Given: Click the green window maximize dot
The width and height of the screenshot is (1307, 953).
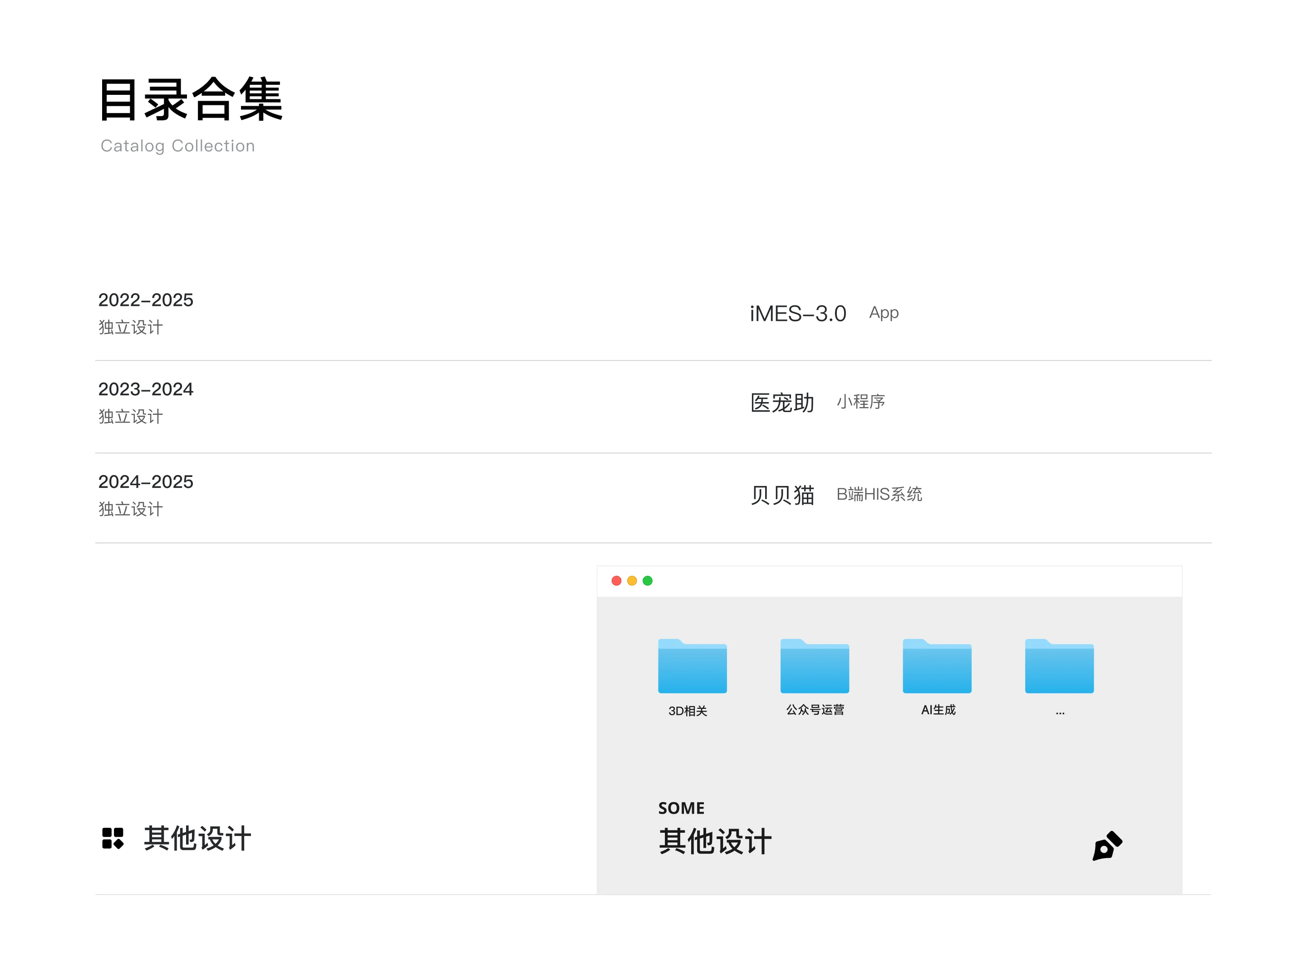Looking at the screenshot, I should (x=647, y=581).
